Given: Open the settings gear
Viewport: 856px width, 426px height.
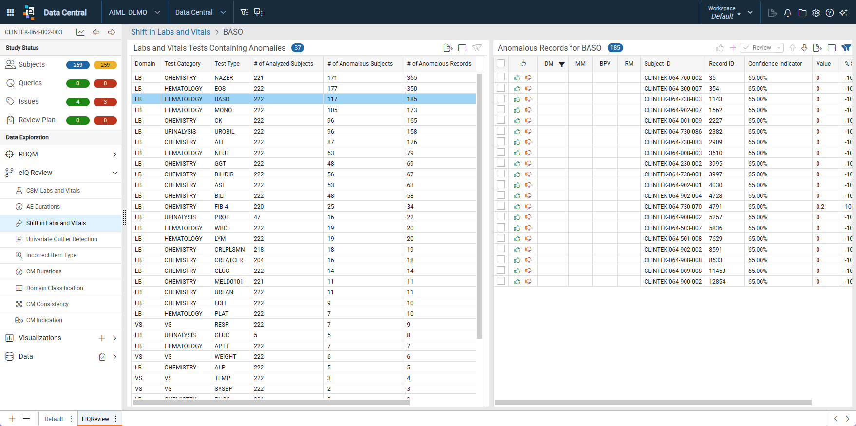Looking at the screenshot, I should coord(816,13).
